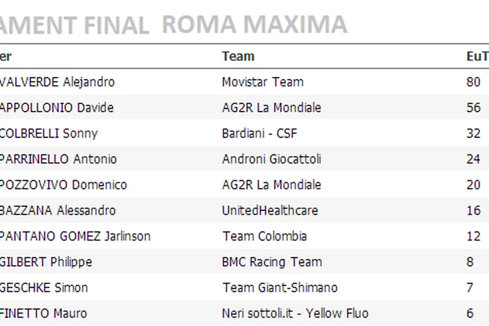The image size is (489, 326).
Task: Click GESCHKE Simon rider name
Action: [44, 287]
